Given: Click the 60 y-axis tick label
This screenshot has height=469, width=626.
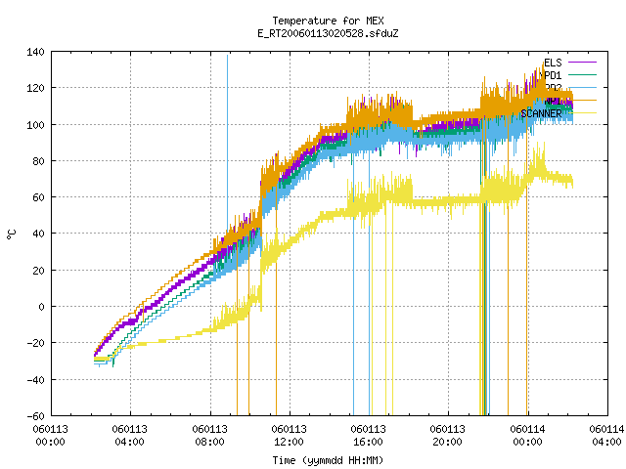Looking at the screenshot, I should coord(38,197).
